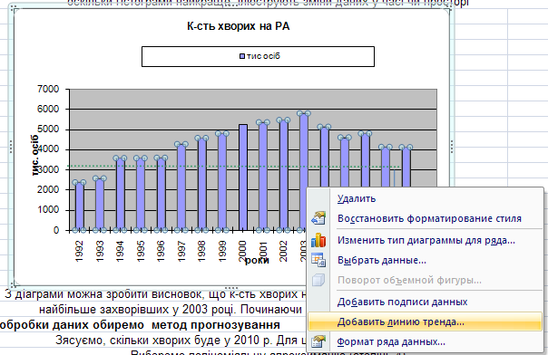The image size is (548, 355).
Task: Select the legend box with тис осіб
Action: (258, 56)
